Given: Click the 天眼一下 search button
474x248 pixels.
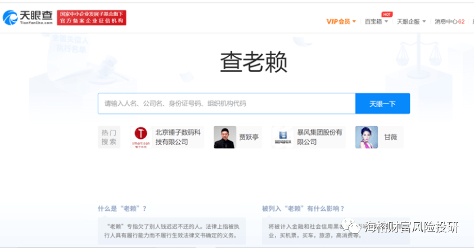Looking at the screenshot, I should (x=382, y=103).
